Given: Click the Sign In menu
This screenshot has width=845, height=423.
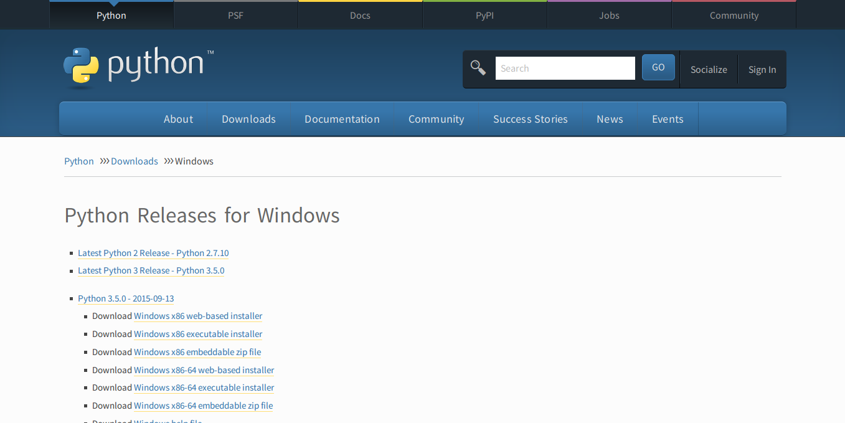Looking at the screenshot, I should [762, 70].
